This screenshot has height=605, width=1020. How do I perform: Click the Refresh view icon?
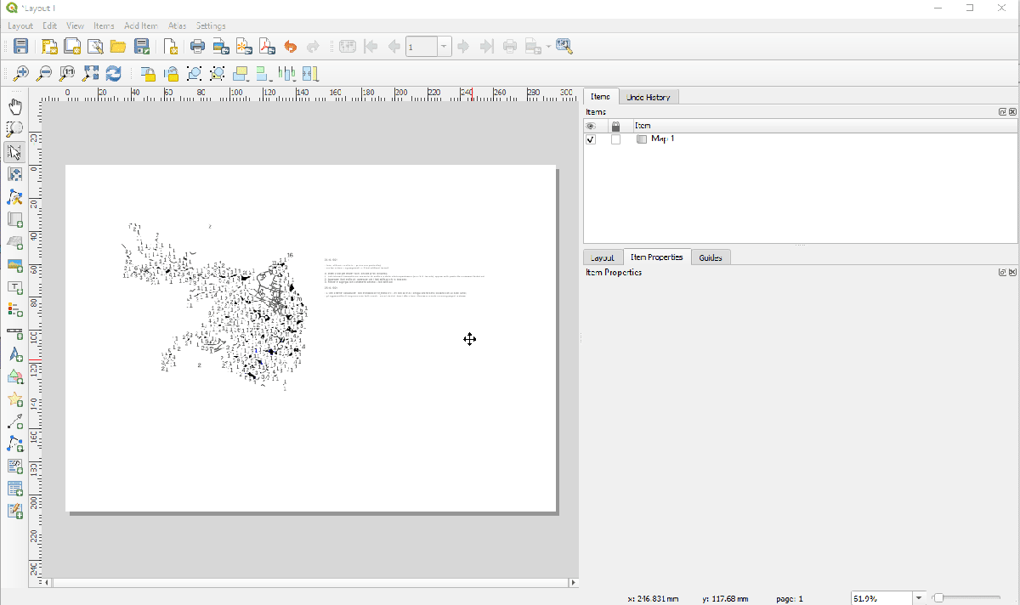coord(113,74)
